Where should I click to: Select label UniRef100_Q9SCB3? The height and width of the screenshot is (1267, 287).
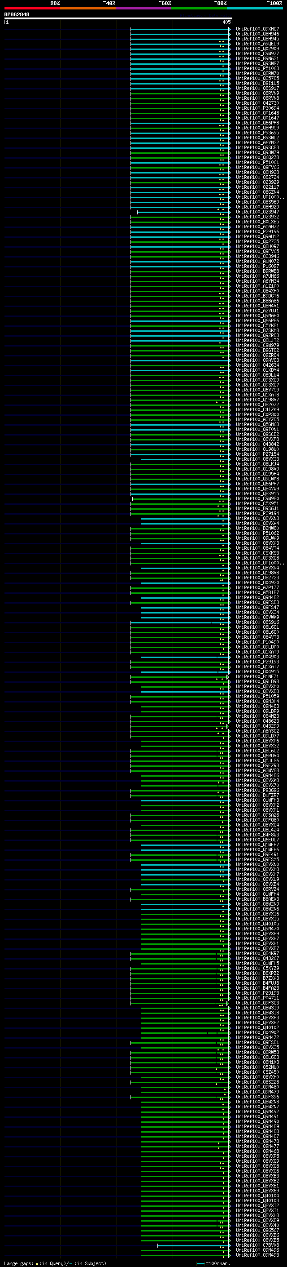(257, 147)
